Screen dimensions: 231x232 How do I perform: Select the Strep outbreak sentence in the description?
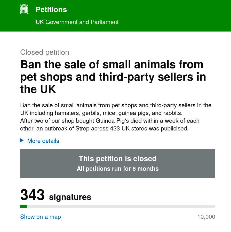point(109,125)
